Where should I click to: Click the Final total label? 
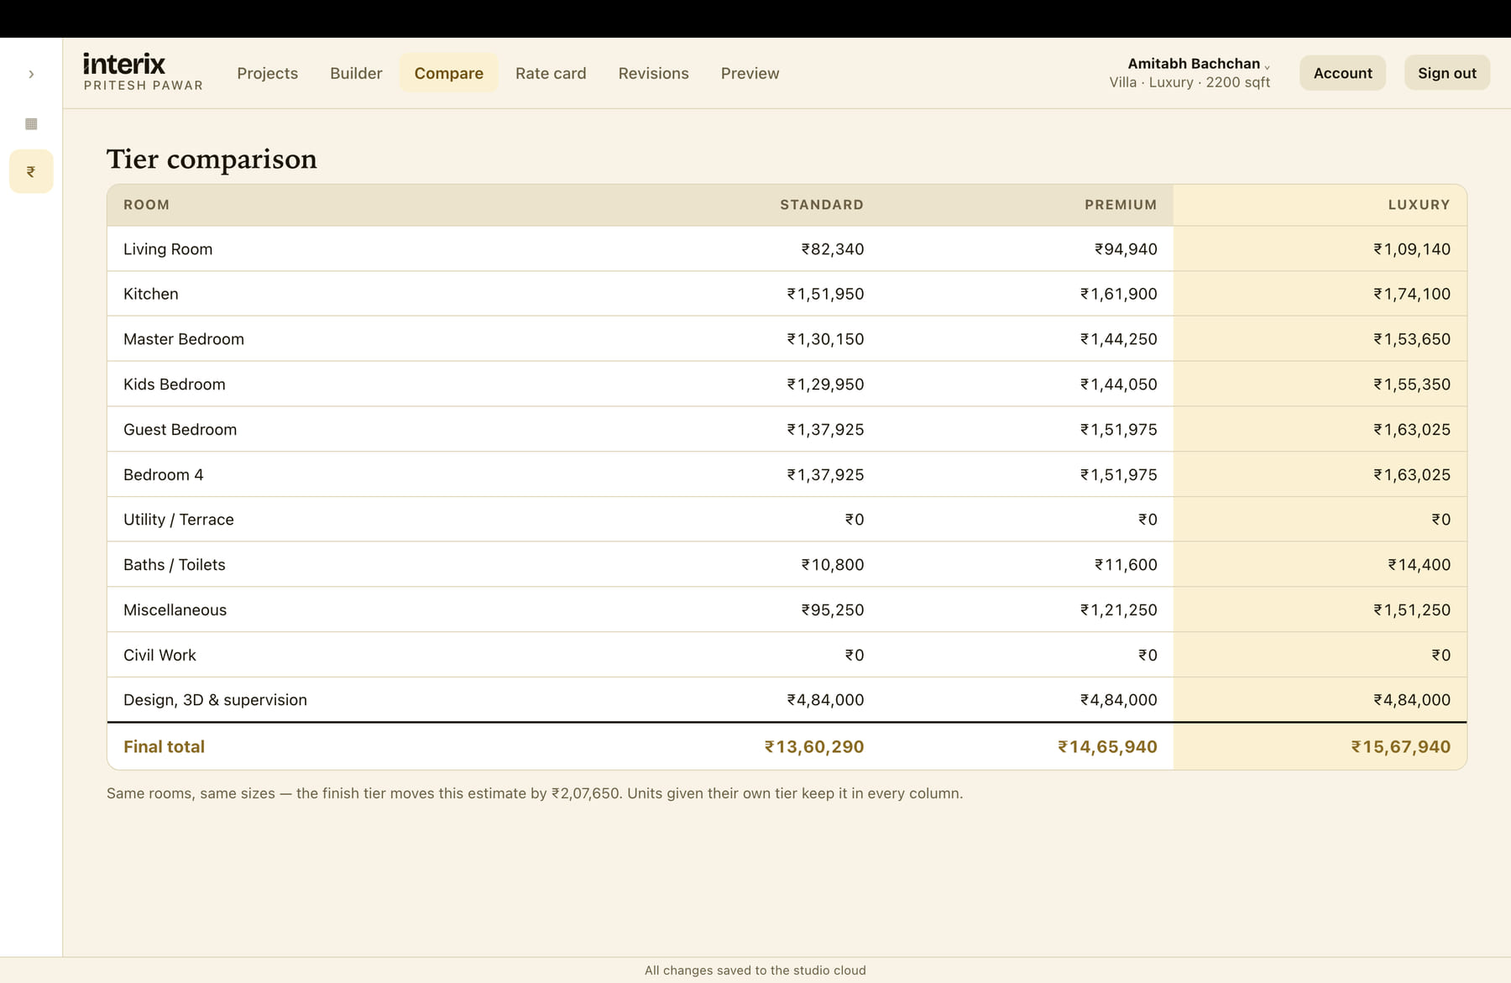164,747
